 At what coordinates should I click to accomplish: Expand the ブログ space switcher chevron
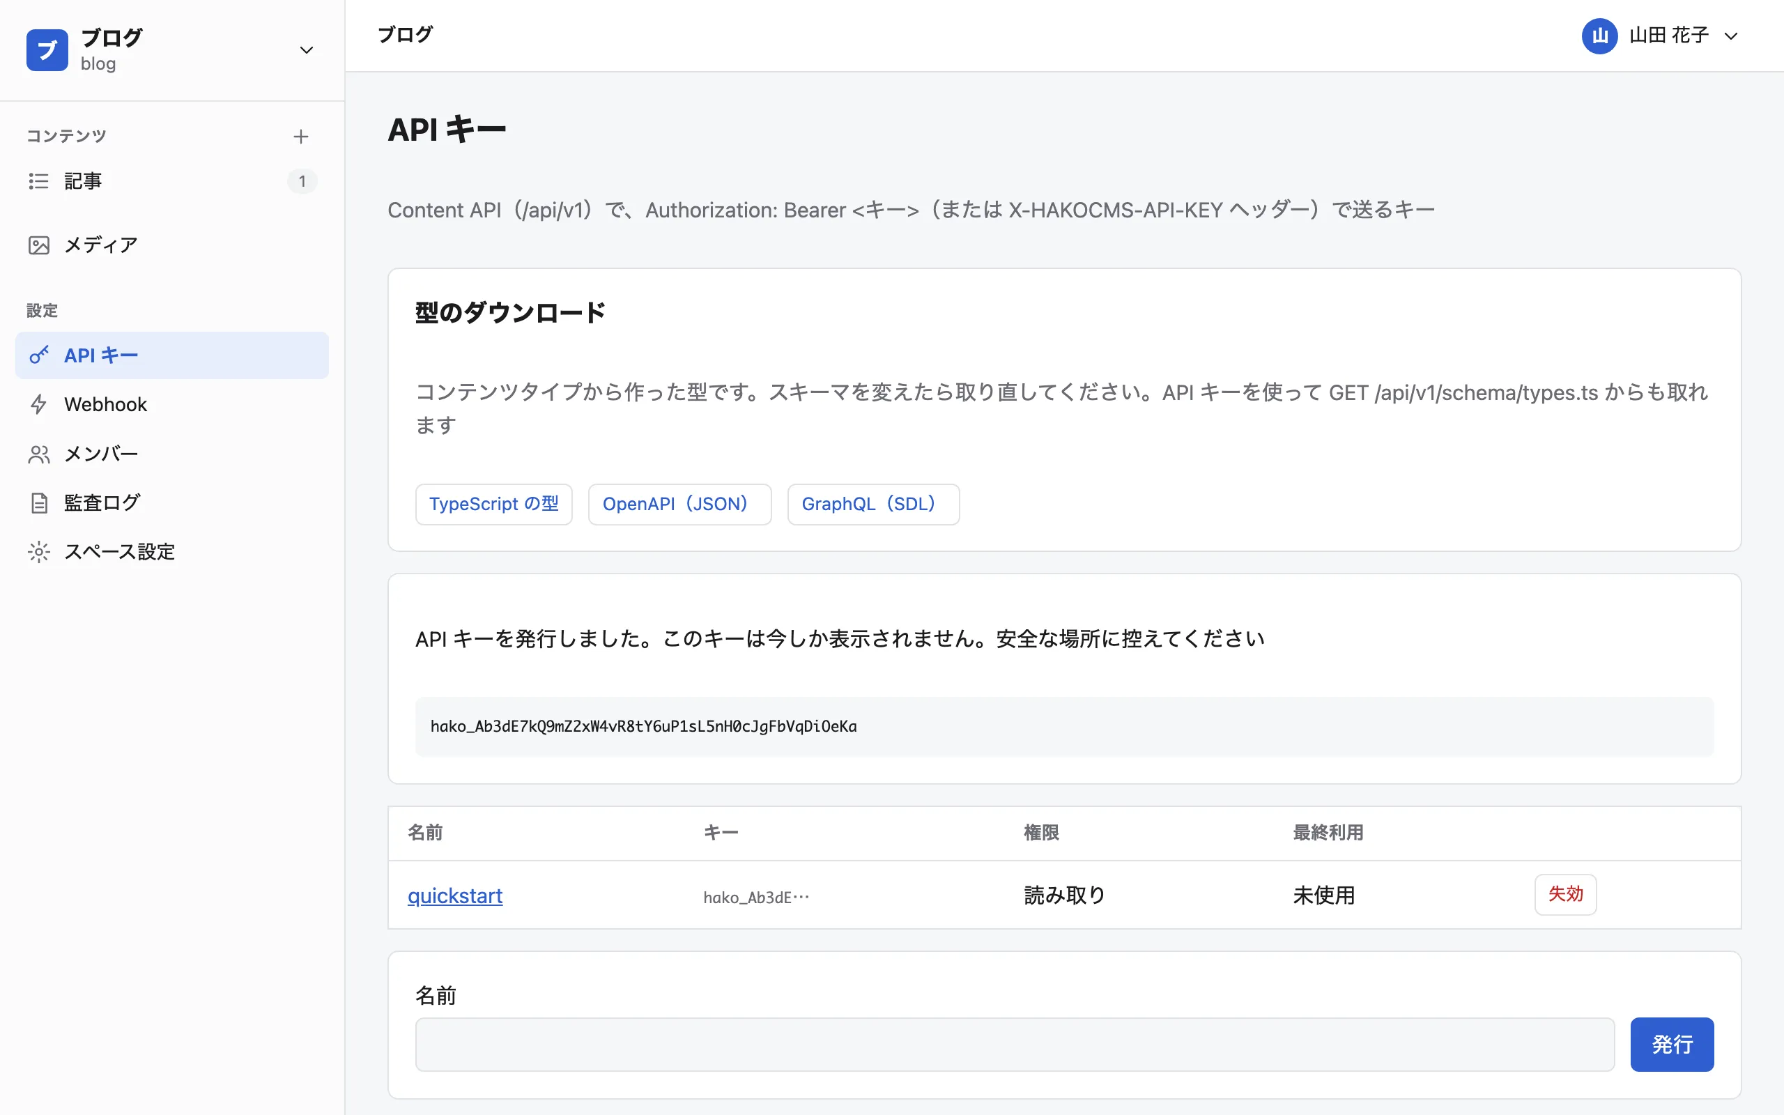pyautogui.click(x=307, y=50)
